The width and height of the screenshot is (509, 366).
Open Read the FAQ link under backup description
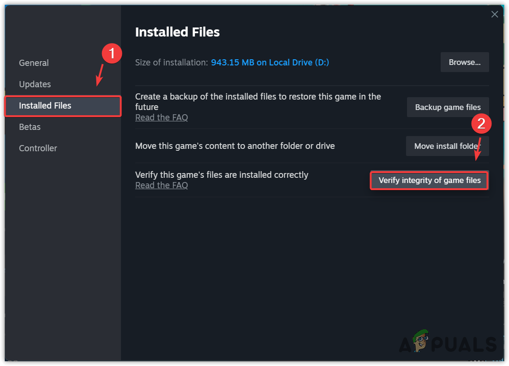(161, 118)
